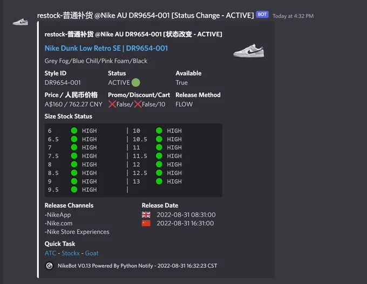Viewport: 367px width, 284px height.
Task: Click the green dot for size 9.5
Action: click(74, 190)
